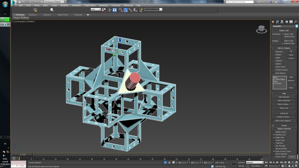The height and width of the screenshot is (168, 299).
Task: Open the MAXScript menu
Action: coord(128,6)
